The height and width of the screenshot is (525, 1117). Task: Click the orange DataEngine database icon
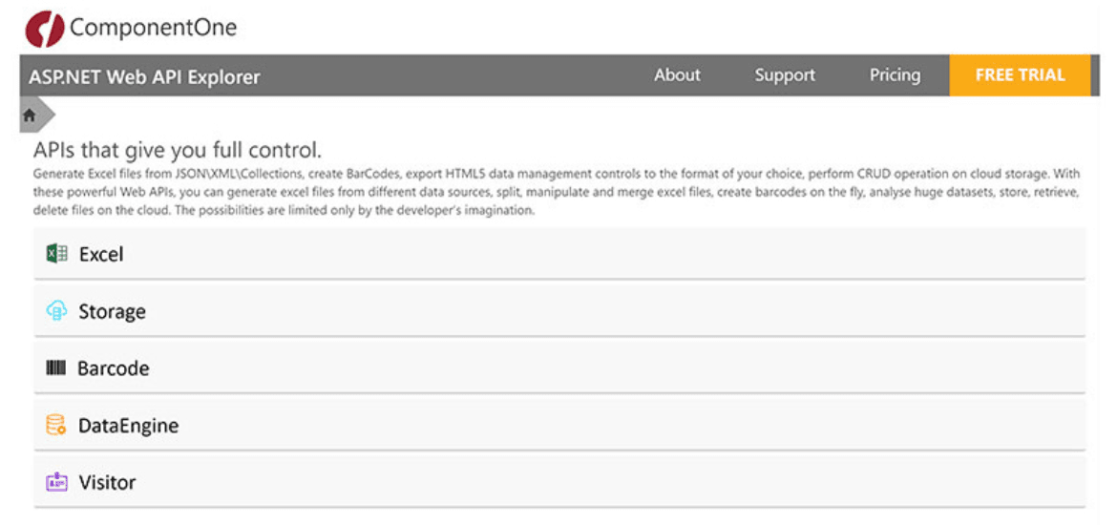[x=56, y=426]
